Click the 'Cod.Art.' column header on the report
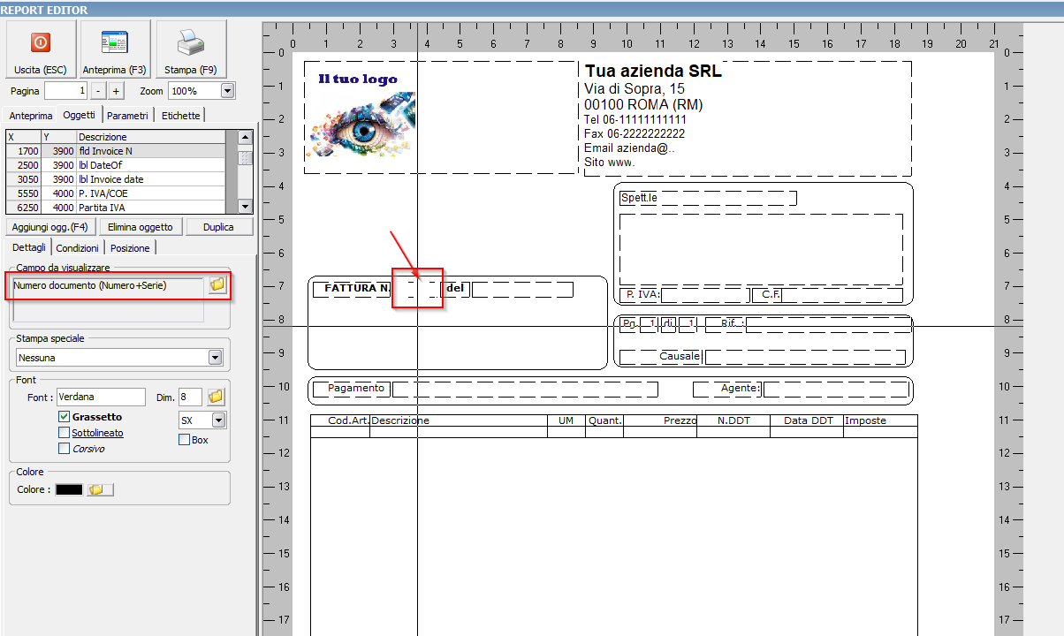Viewport: 1064px width, 636px height. pos(348,420)
